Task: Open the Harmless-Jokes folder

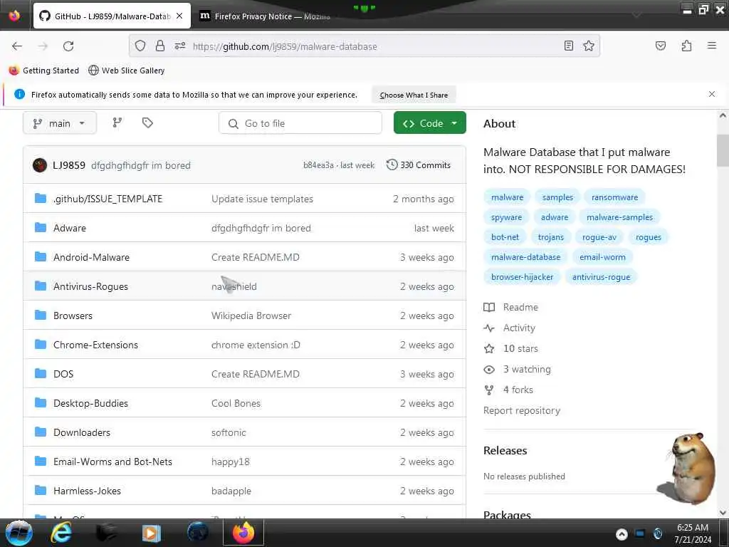Action: point(88,491)
